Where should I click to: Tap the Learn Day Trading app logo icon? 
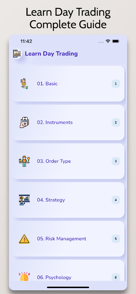pos(17,54)
